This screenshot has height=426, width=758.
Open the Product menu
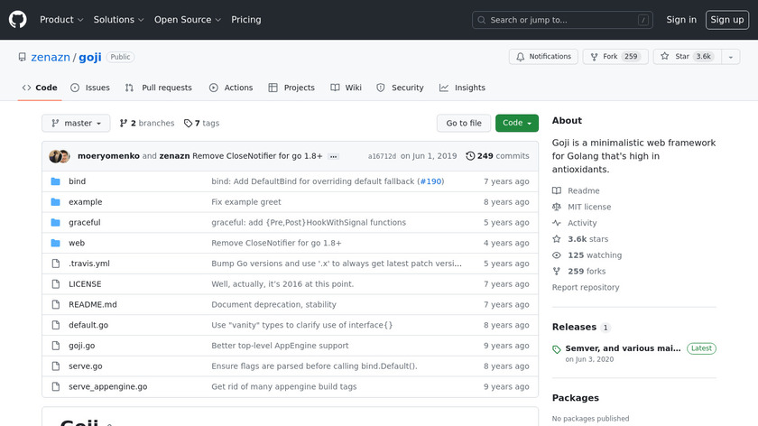pyautogui.click(x=61, y=20)
